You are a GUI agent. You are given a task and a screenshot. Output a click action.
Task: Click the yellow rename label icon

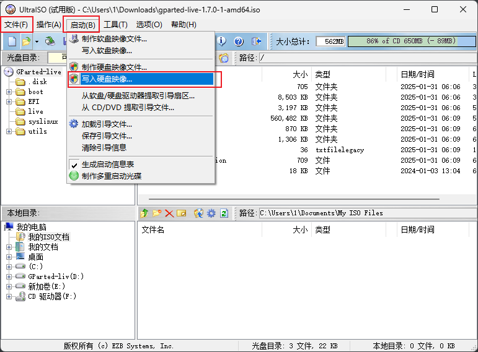[x=182, y=213]
